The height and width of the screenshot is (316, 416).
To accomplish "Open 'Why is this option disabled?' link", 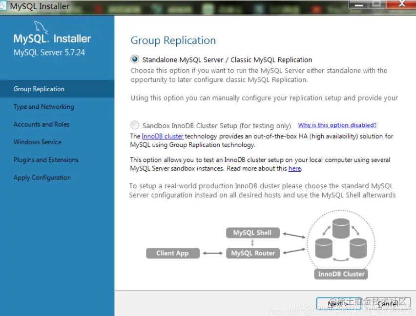I will point(337,125).
